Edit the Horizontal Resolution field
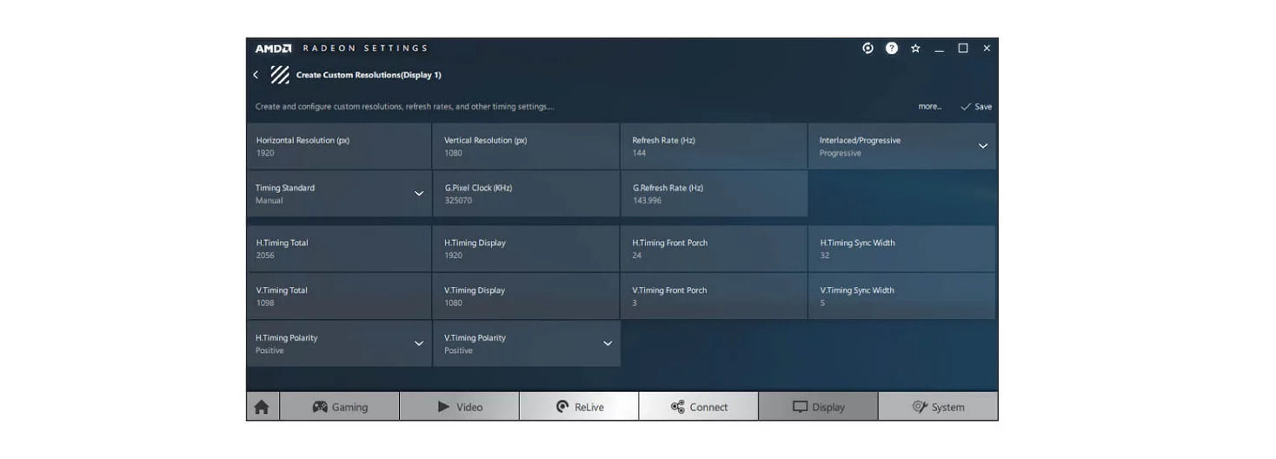Viewport: 1276px width, 459px height. (x=339, y=146)
